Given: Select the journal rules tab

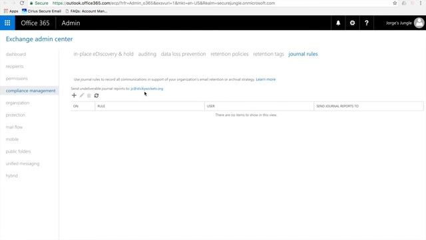Looking at the screenshot, I should (x=303, y=54).
